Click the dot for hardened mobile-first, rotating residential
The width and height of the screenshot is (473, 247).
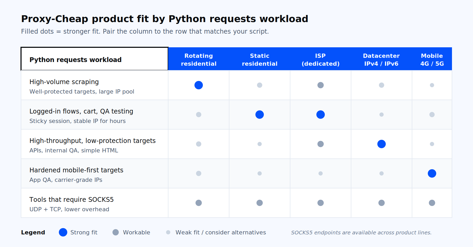199,173
